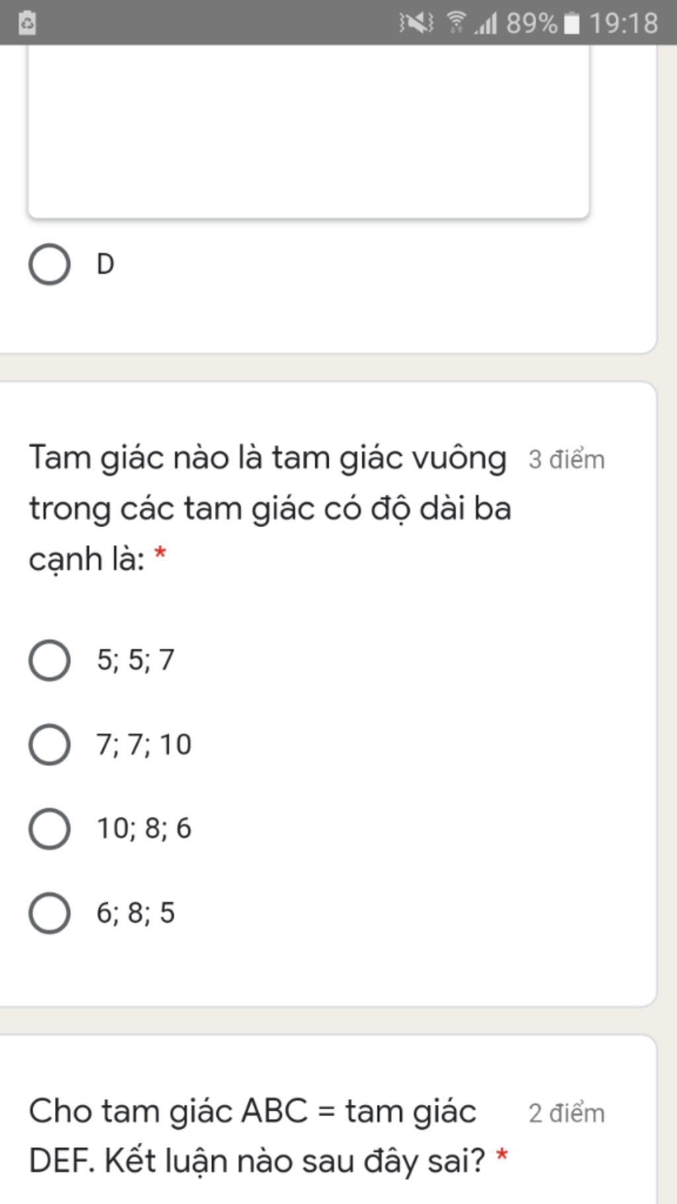Tap the red asterisk after 'cạnh là:'

(160, 554)
